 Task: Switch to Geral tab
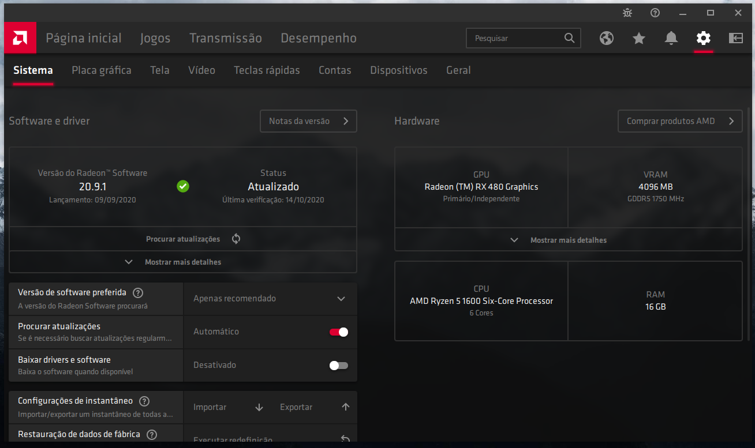[x=458, y=70]
